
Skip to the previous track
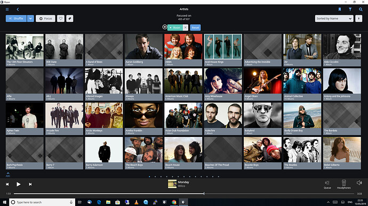coord(7,184)
